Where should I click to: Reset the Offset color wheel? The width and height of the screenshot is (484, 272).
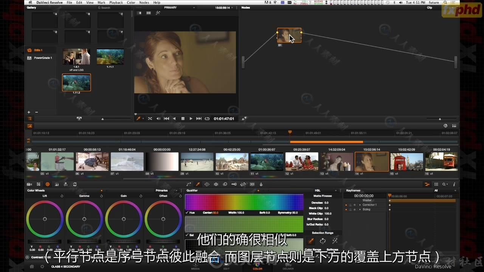point(180,196)
